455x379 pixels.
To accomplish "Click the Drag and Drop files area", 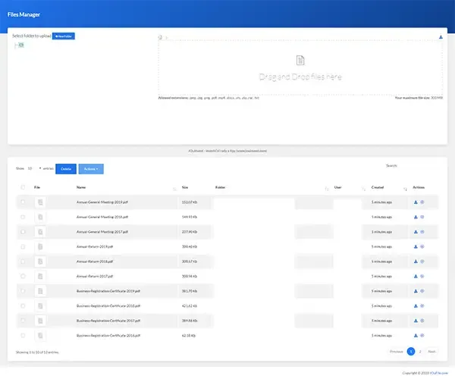I will pyautogui.click(x=300, y=67).
